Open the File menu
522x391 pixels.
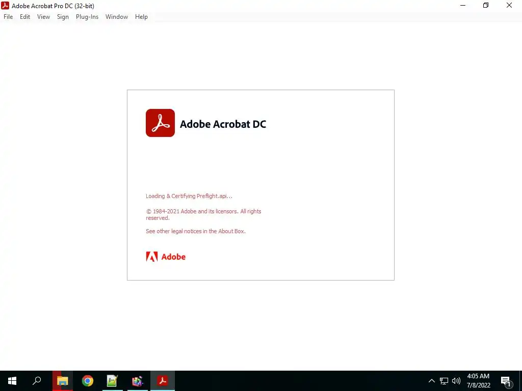tap(8, 17)
